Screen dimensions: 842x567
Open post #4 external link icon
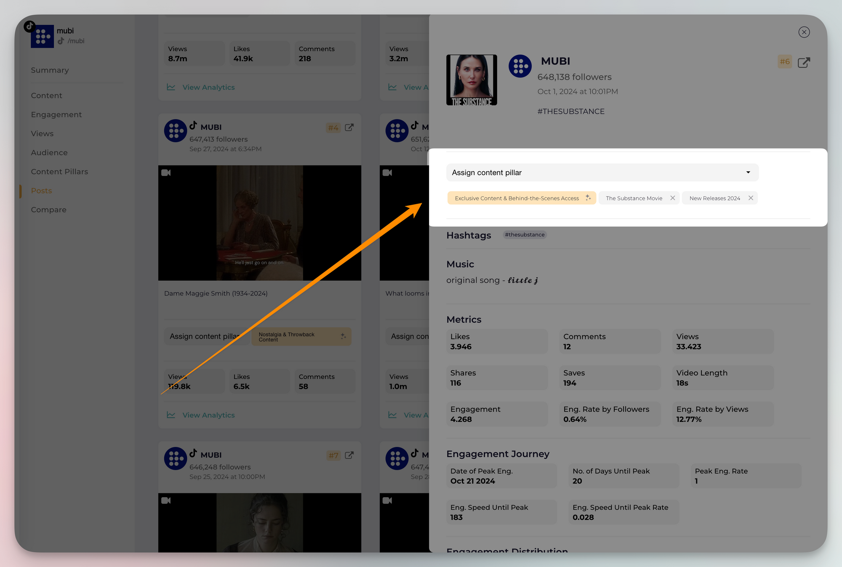point(349,128)
